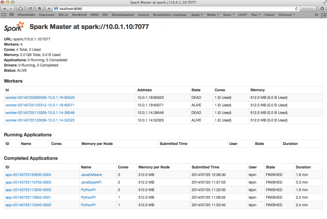Screen dimensions: 327x219
Task: Open the Reading List book icon
Action: tap(4, 15)
